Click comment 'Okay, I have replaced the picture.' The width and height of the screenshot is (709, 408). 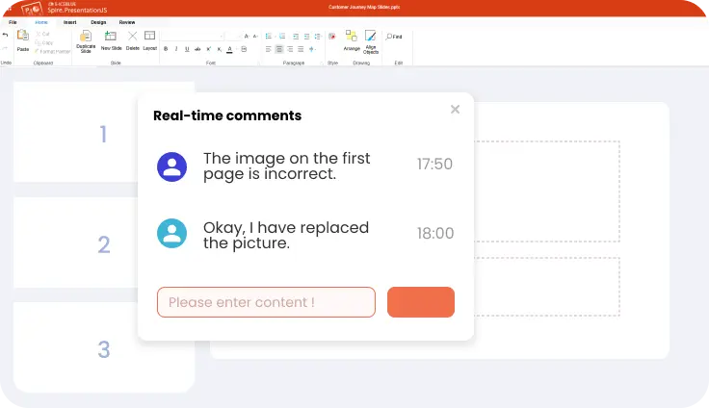[x=286, y=235]
